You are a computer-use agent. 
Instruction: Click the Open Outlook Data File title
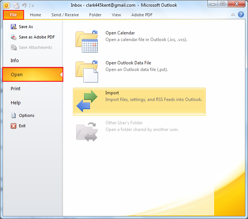pyautogui.click(x=128, y=63)
